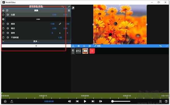
Task: Select the 根节点 root node tab
Action: tap(78, 51)
